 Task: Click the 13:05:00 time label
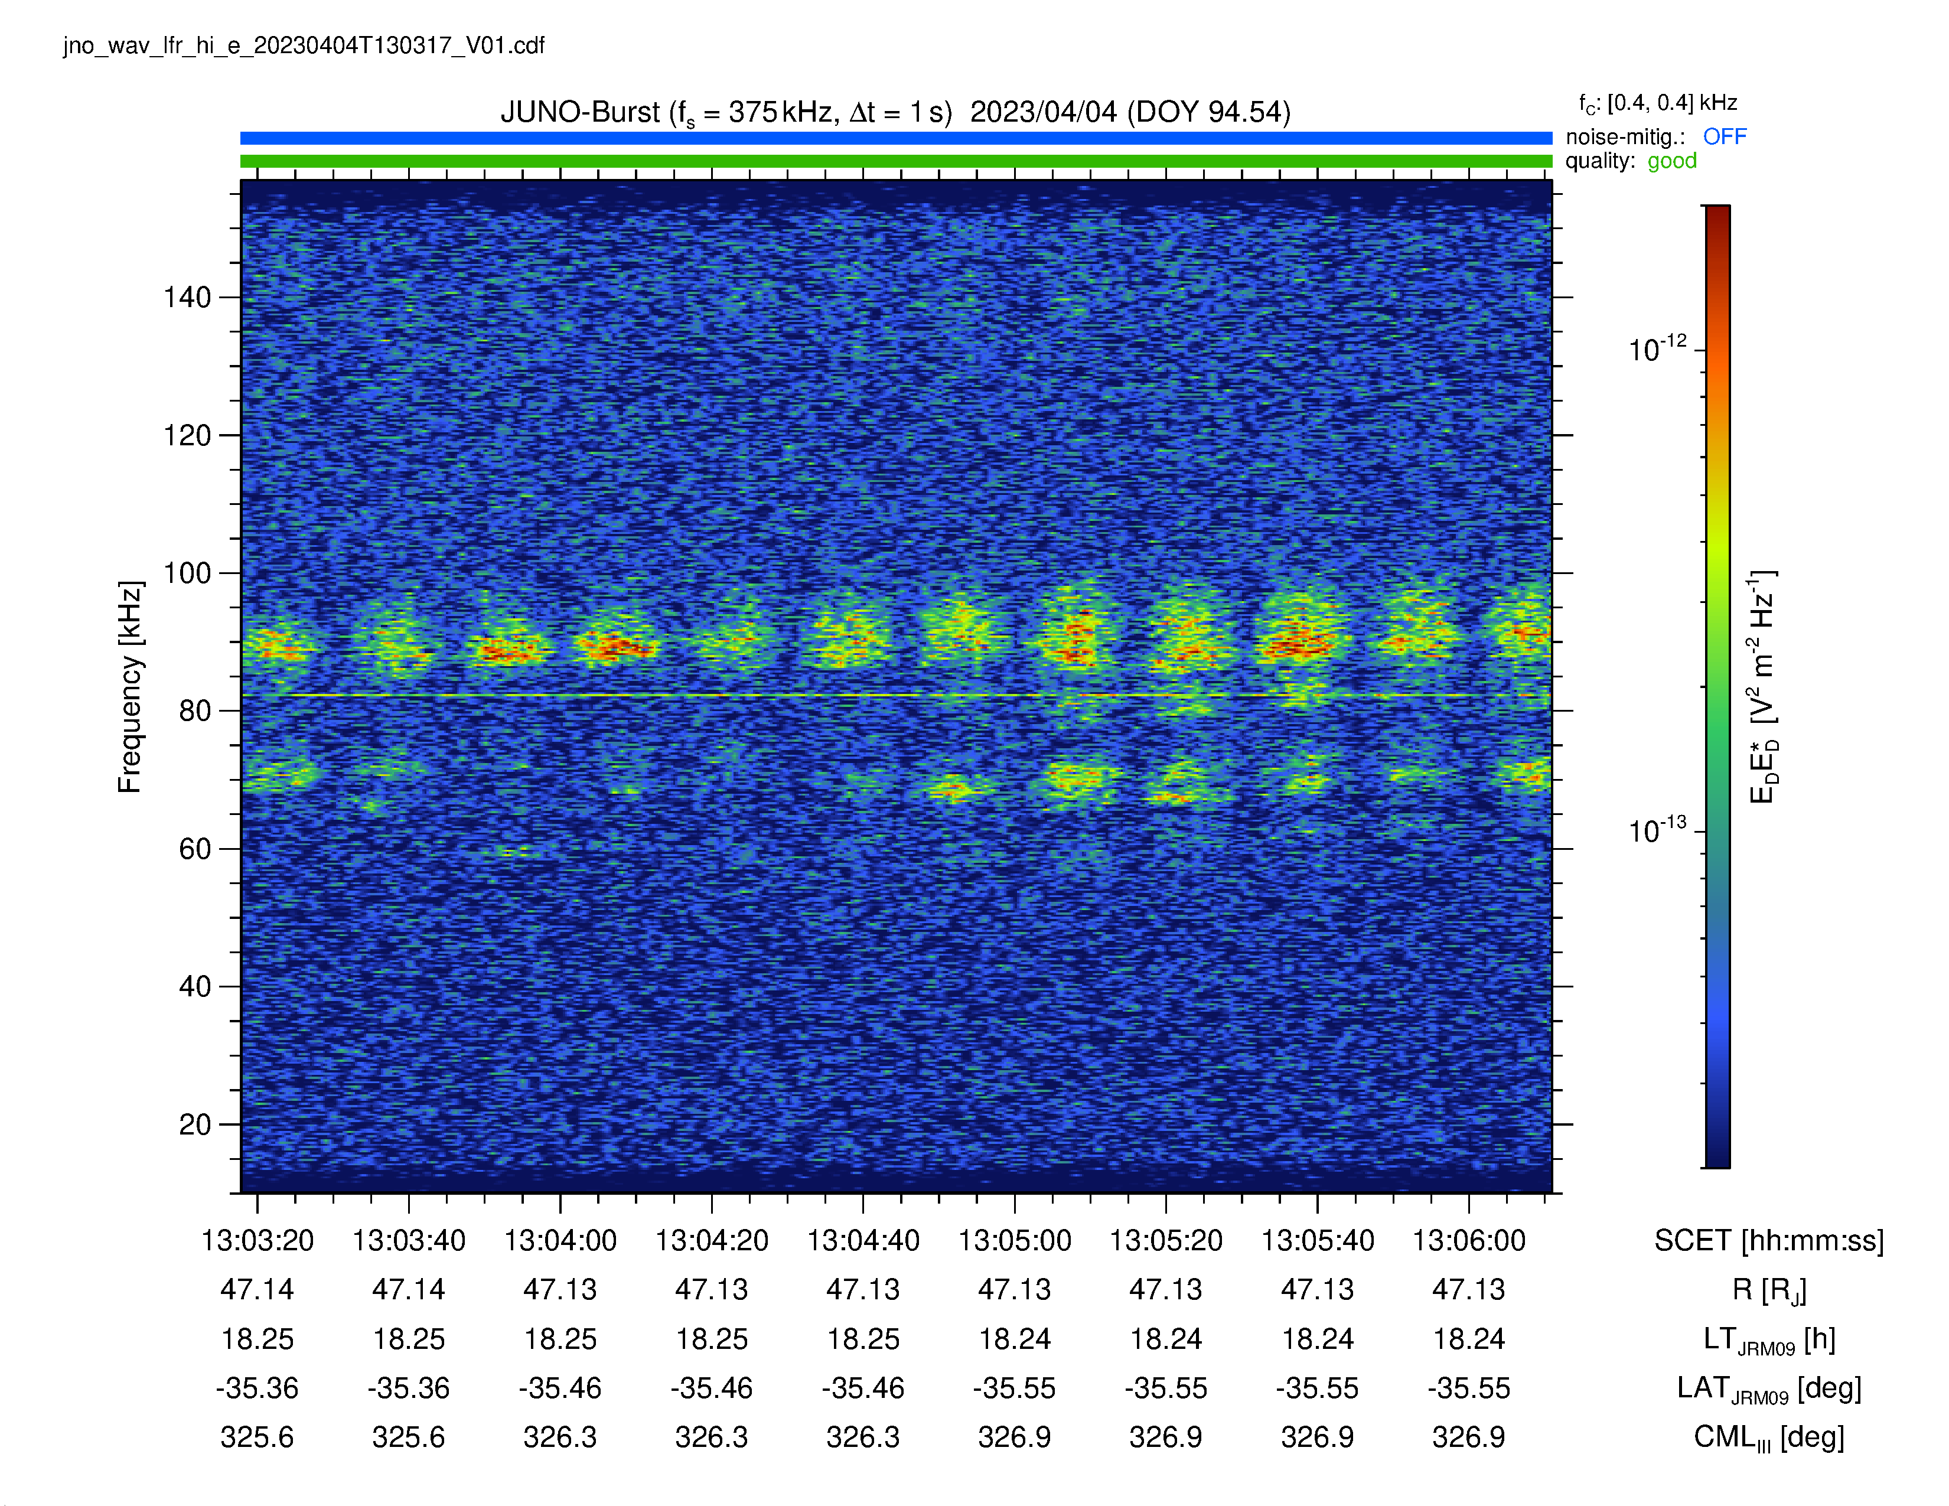[1015, 1240]
